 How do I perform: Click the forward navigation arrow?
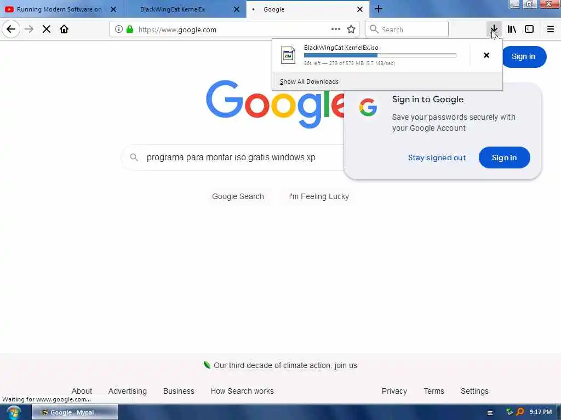point(29,30)
